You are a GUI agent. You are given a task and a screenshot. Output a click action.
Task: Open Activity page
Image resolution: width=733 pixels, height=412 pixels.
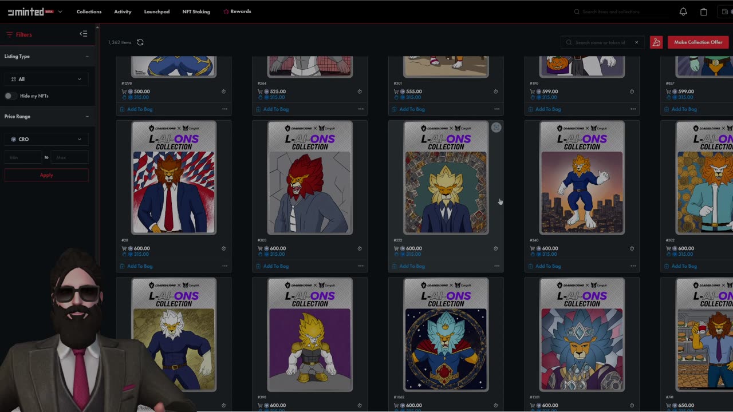[123, 11]
